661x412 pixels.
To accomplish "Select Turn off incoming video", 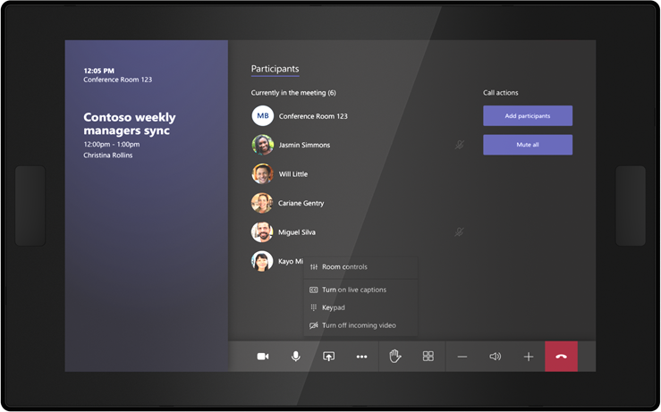I will (358, 325).
